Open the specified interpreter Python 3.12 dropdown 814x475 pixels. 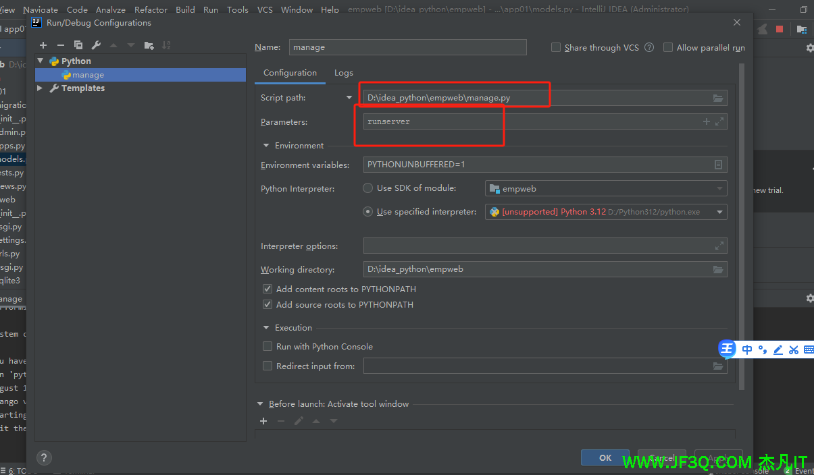(x=720, y=212)
